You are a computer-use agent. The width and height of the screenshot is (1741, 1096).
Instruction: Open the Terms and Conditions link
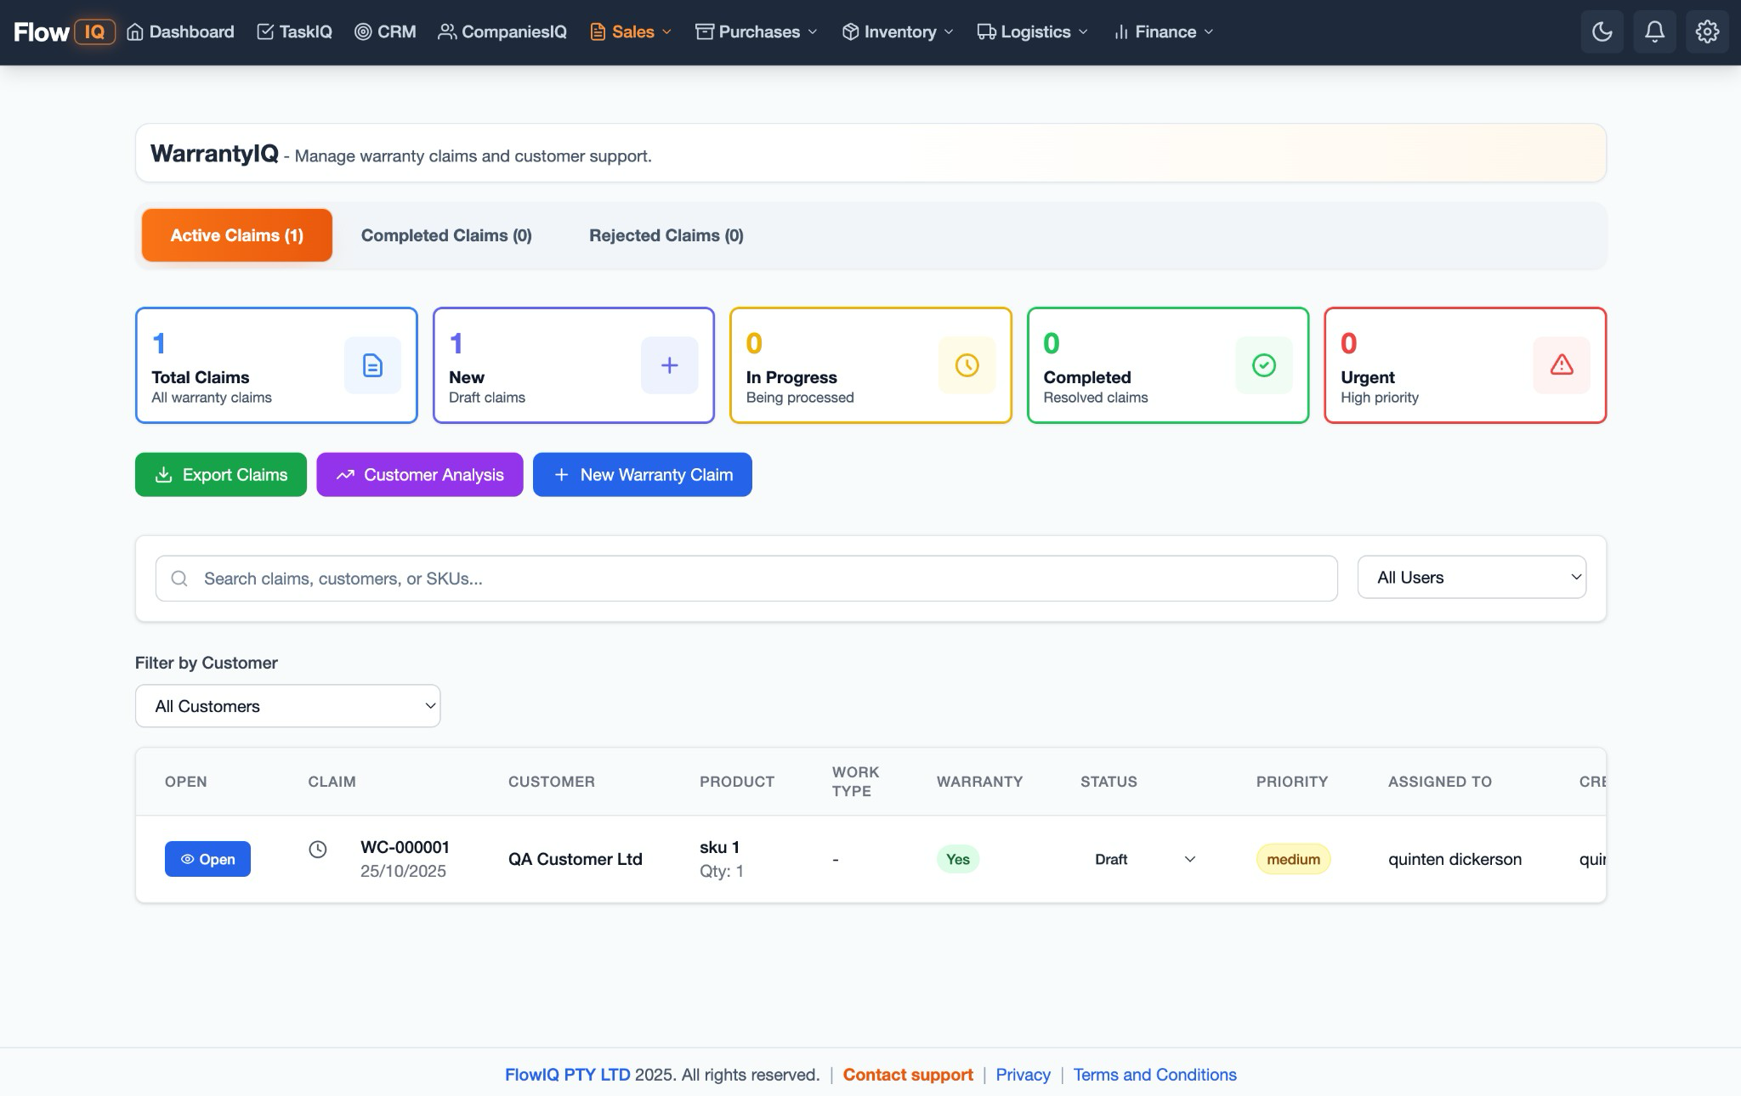click(1154, 1074)
